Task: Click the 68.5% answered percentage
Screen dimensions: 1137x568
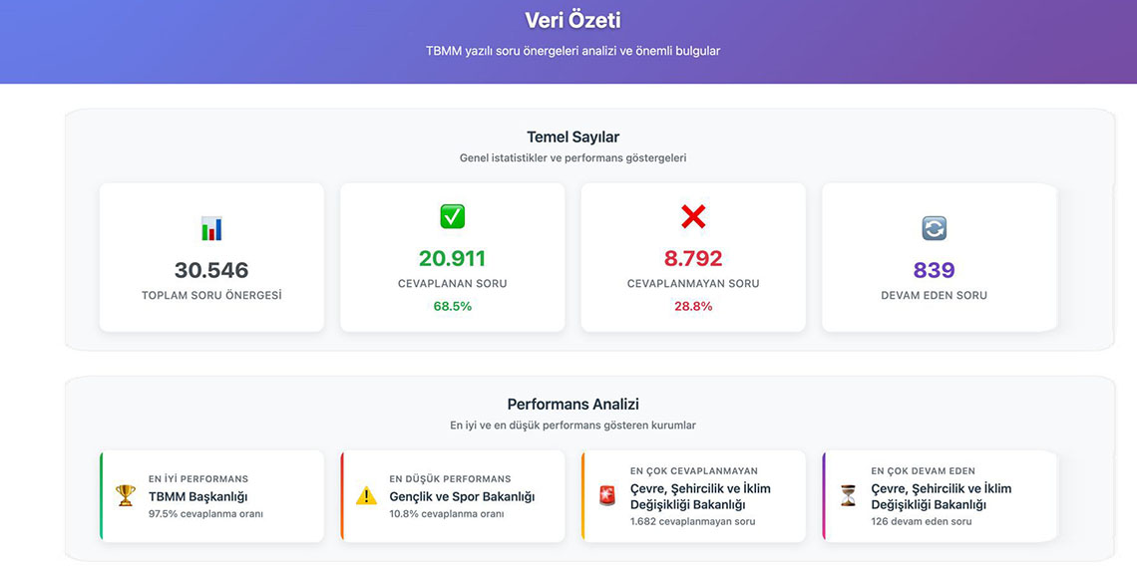Action: (452, 307)
